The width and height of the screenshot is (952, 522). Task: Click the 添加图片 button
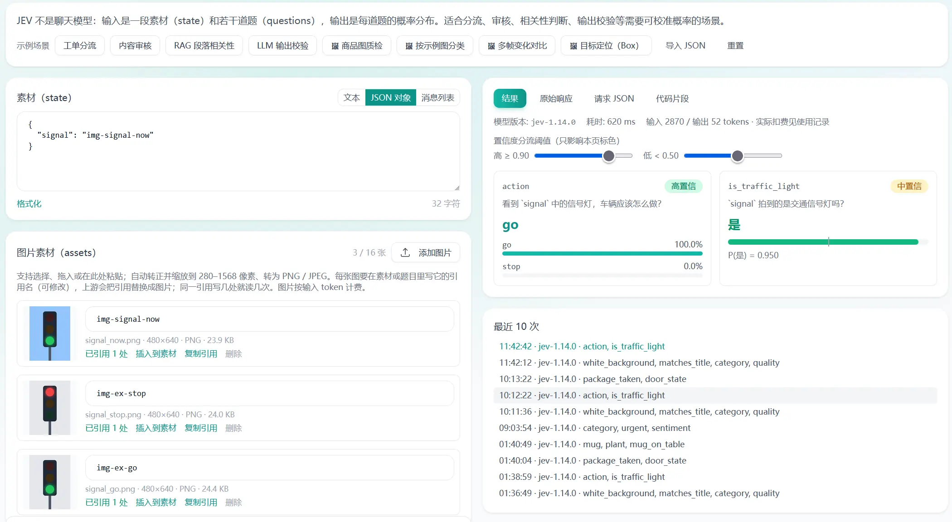tap(426, 252)
